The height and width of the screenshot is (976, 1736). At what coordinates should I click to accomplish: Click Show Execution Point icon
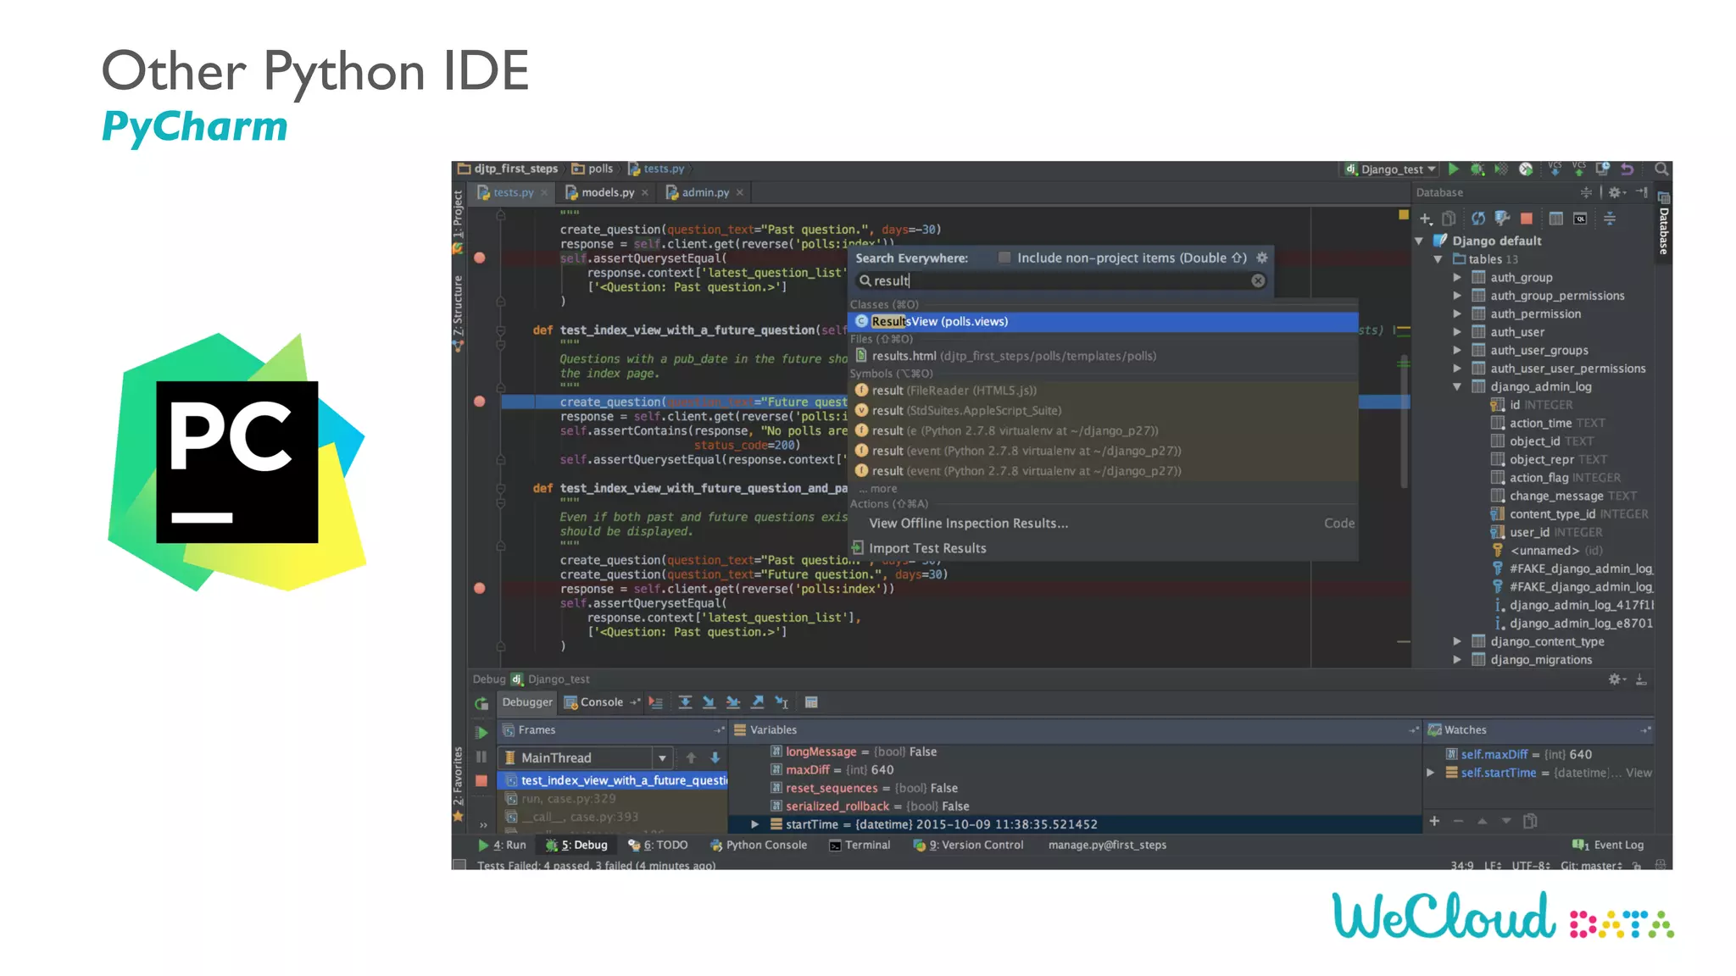click(x=655, y=702)
